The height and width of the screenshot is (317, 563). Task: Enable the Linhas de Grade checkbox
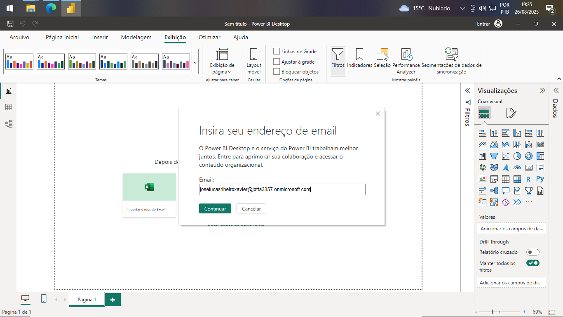(277, 51)
